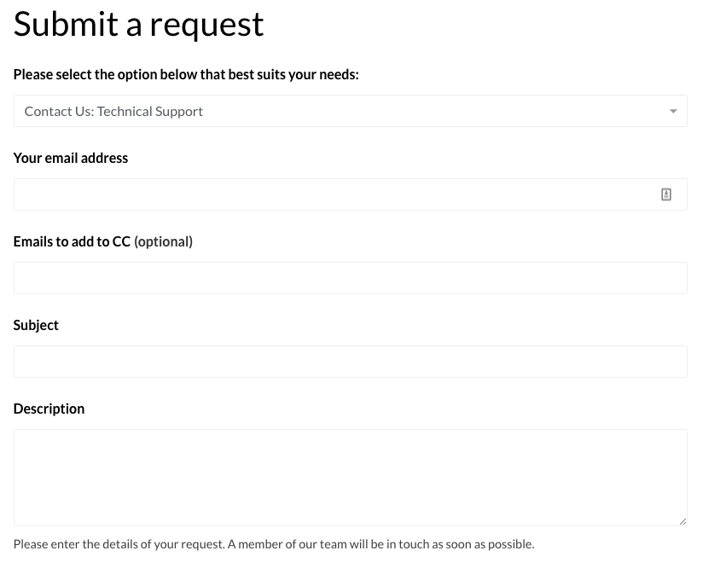Click the '(optional)' text beside CC label
Viewport: 703px width, 568px height.
[163, 242]
